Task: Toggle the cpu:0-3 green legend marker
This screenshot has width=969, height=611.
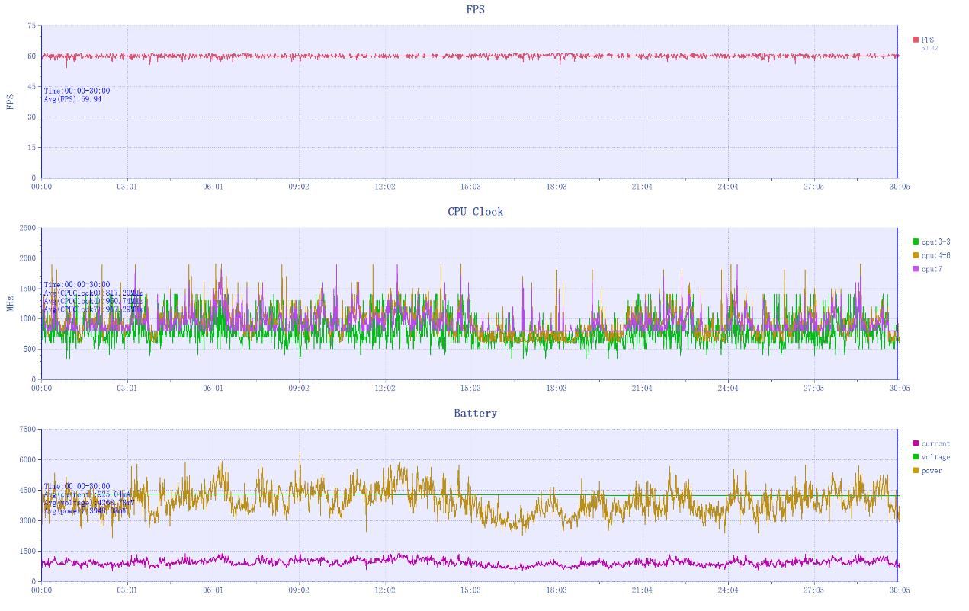Action: (916, 242)
